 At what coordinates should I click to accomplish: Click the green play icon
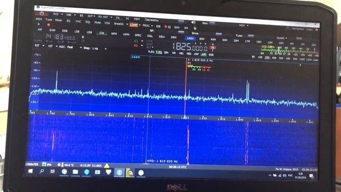click(x=39, y=24)
